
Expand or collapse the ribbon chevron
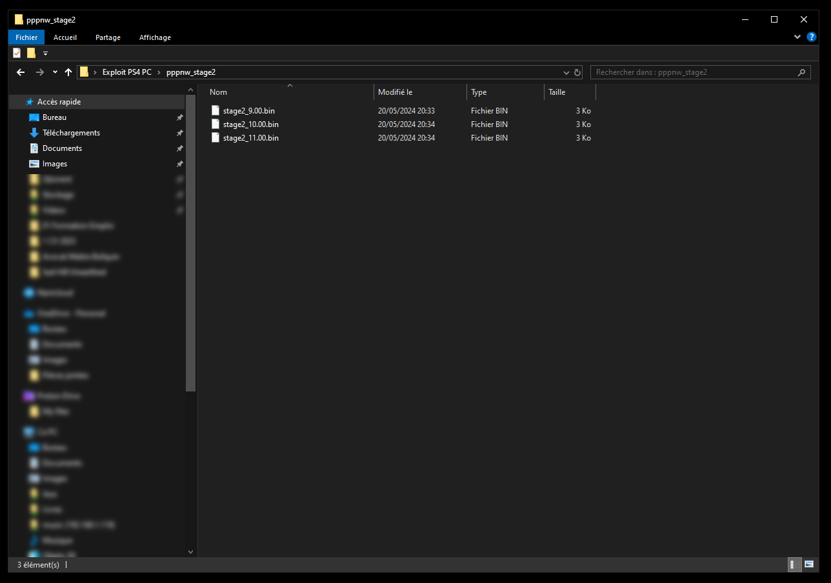click(x=797, y=37)
